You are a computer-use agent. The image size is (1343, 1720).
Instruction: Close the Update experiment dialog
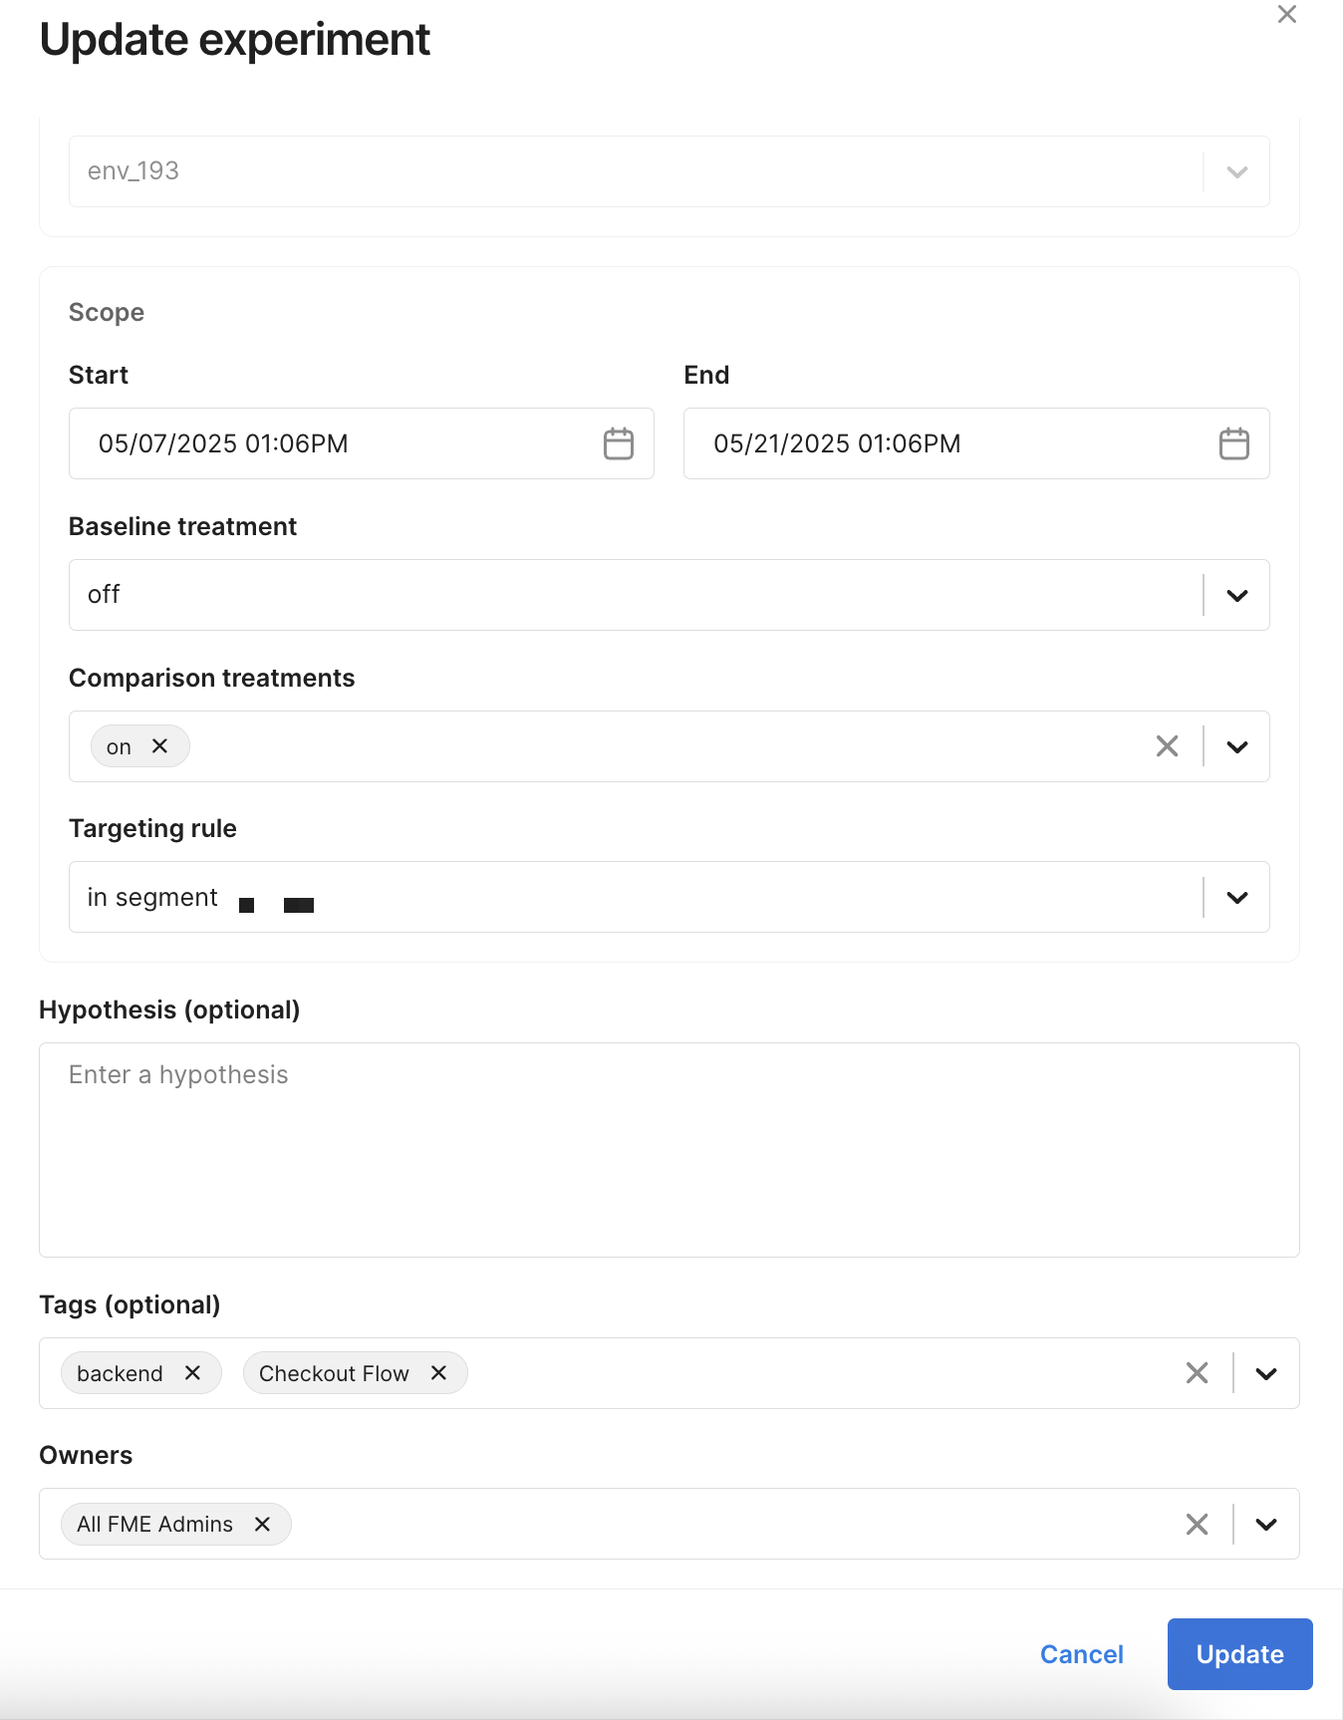(1286, 14)
